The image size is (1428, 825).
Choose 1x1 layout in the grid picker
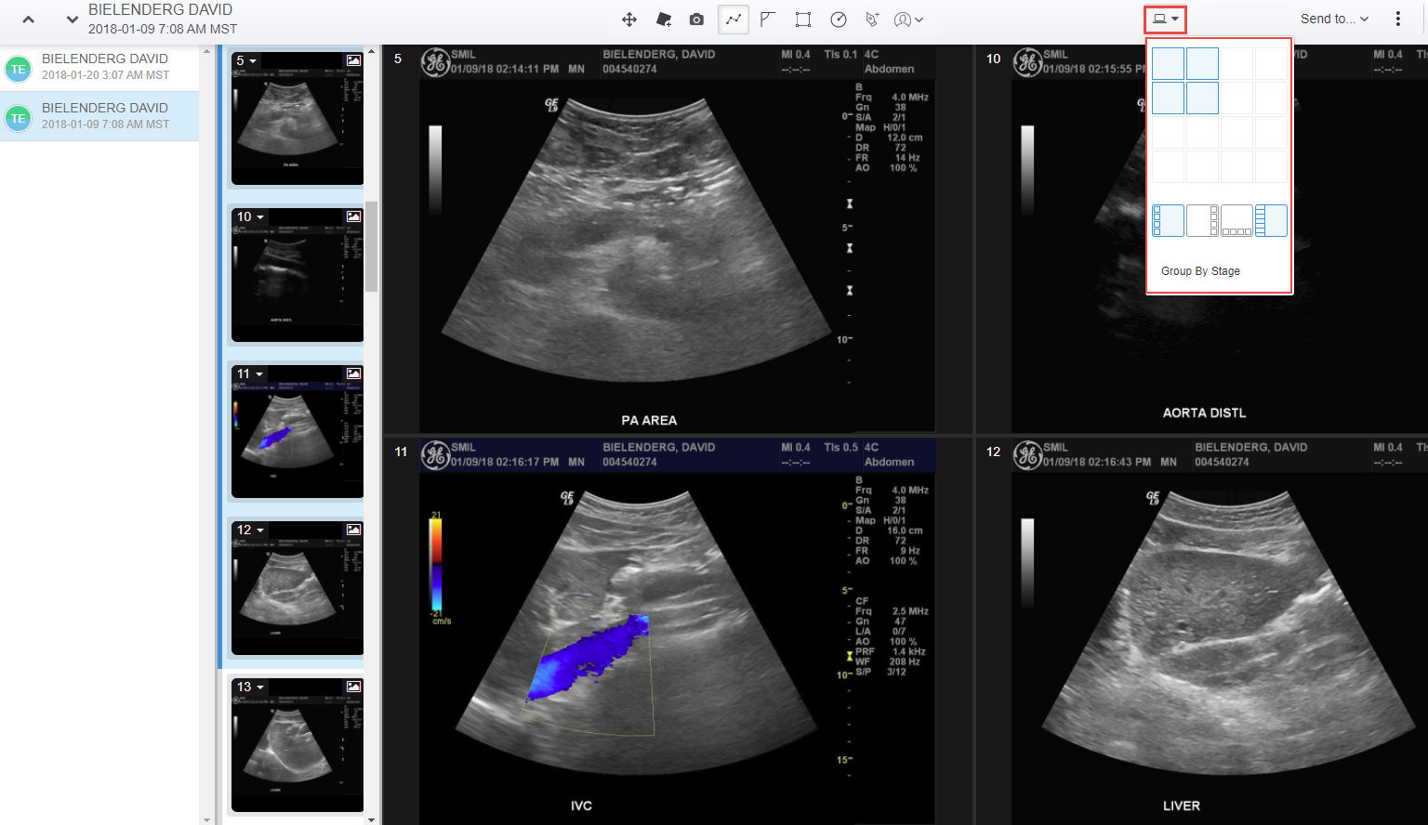point(1168,63)
